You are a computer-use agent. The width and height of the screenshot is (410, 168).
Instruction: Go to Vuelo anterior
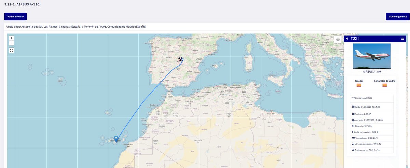pos(15,16)
